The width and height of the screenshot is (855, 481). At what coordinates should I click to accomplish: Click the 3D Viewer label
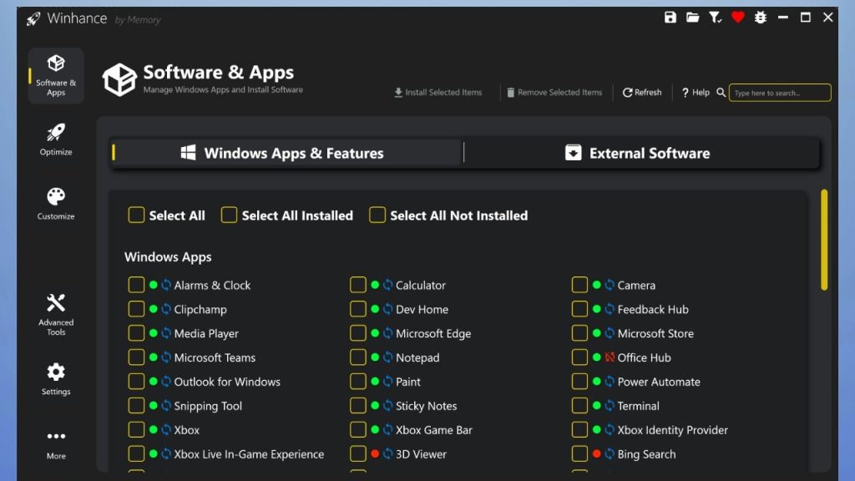[x=421, y=454]
